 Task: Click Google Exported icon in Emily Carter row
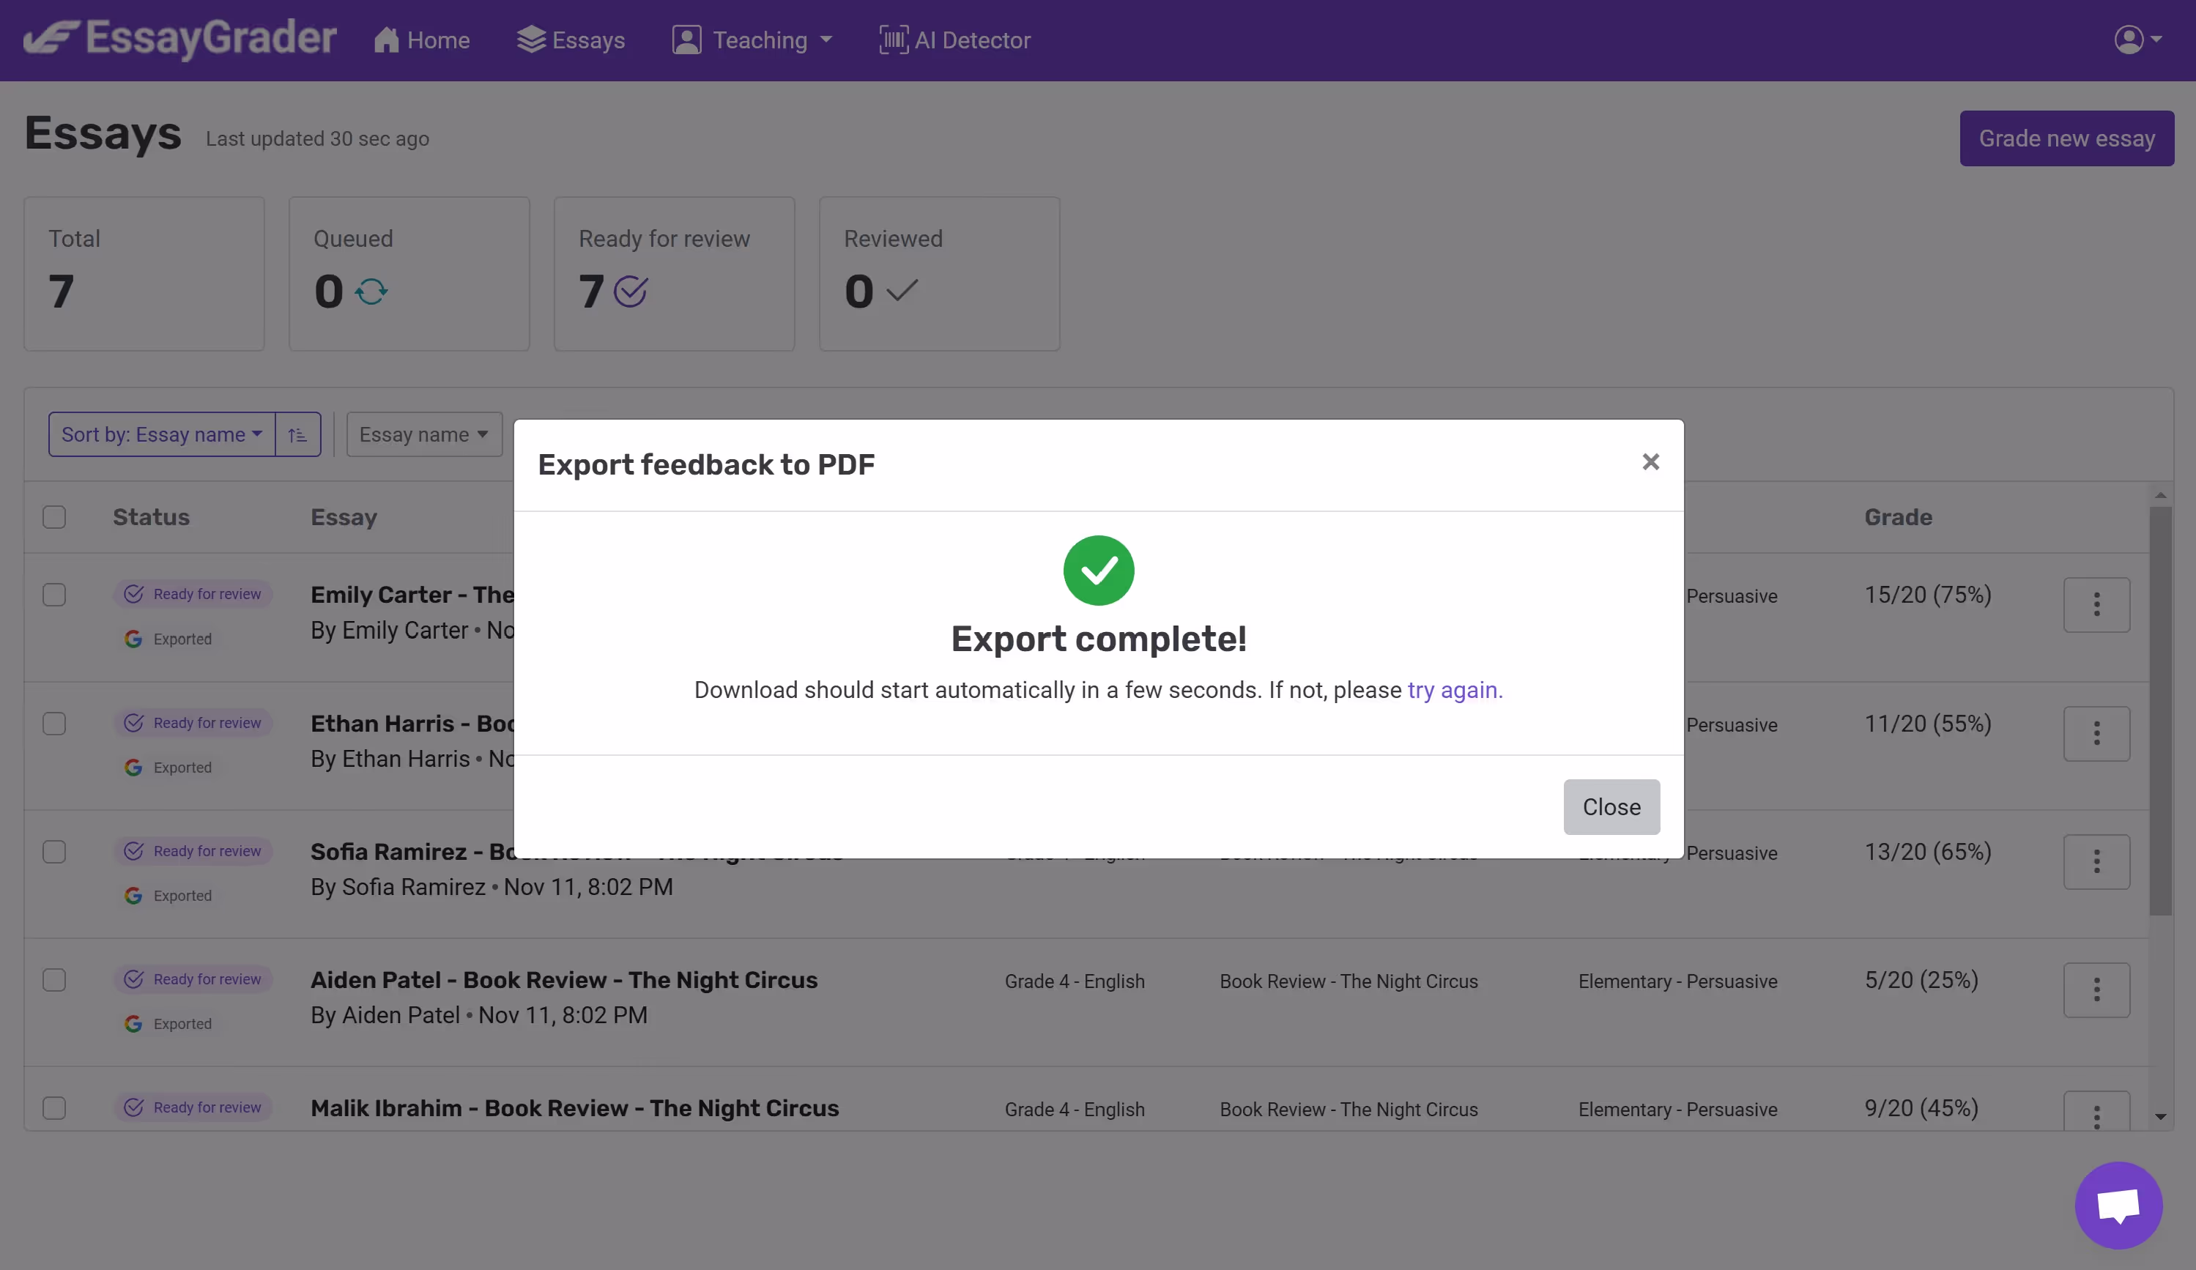tap(133, 639)
